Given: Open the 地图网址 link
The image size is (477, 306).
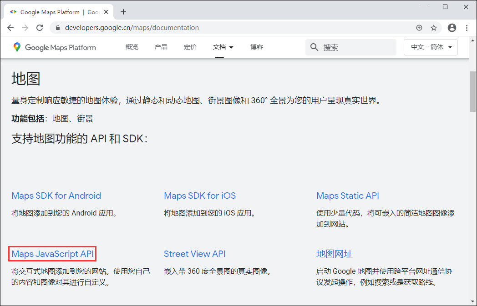Looking at the screenshot, I should pyautogui.click(x=335, y=254).
